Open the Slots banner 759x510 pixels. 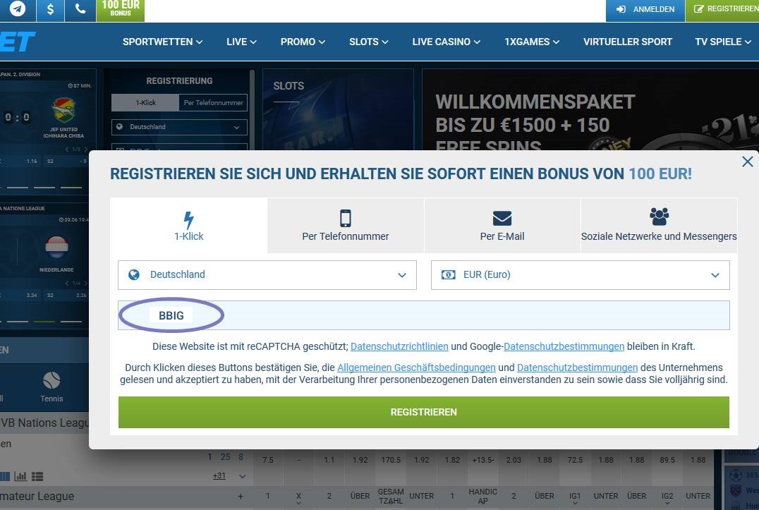click(338, 109)
